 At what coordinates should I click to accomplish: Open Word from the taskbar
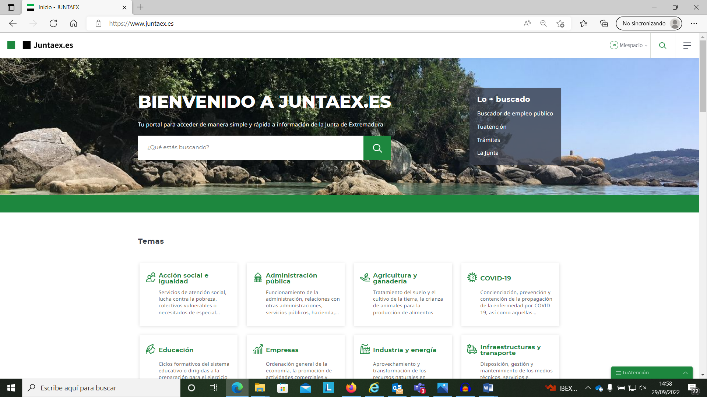tap(488, 388)
